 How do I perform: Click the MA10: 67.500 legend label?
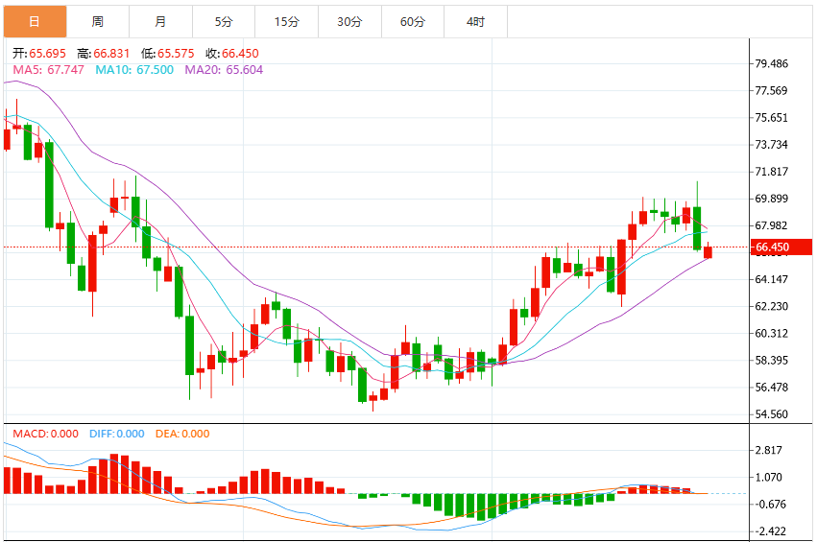click(134, 70)
